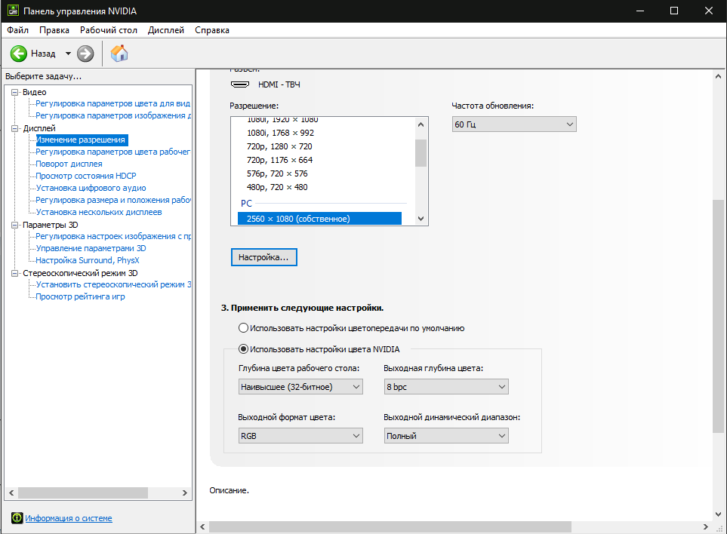Open Регулировка параметров цвета рабочего стола
727x534 pixels.
coord(113,152)
